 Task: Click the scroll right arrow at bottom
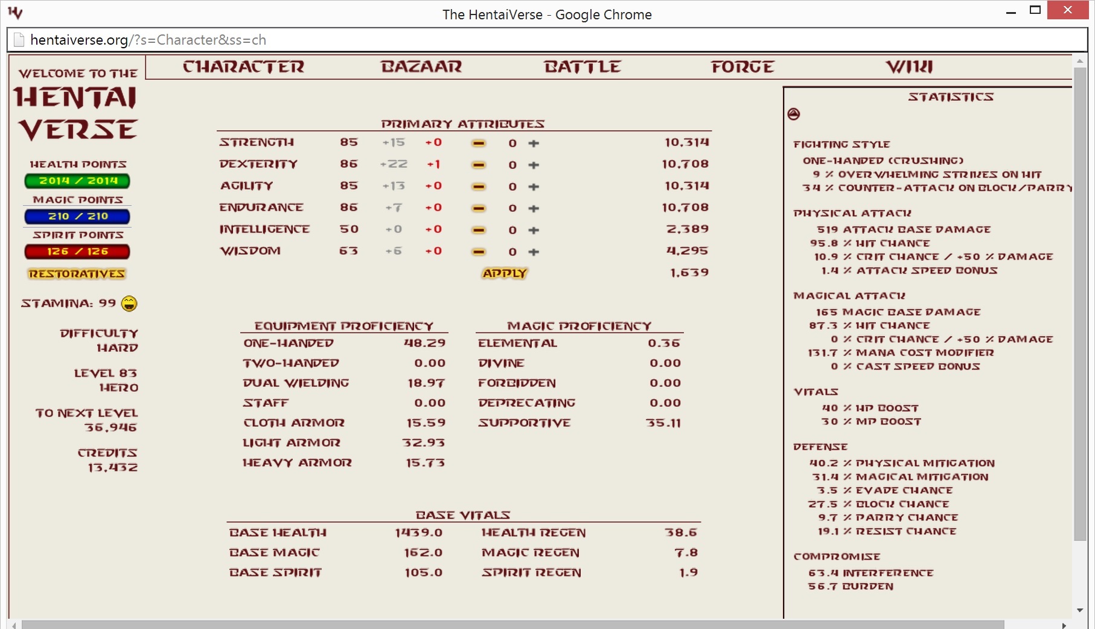click(1064, 625)
